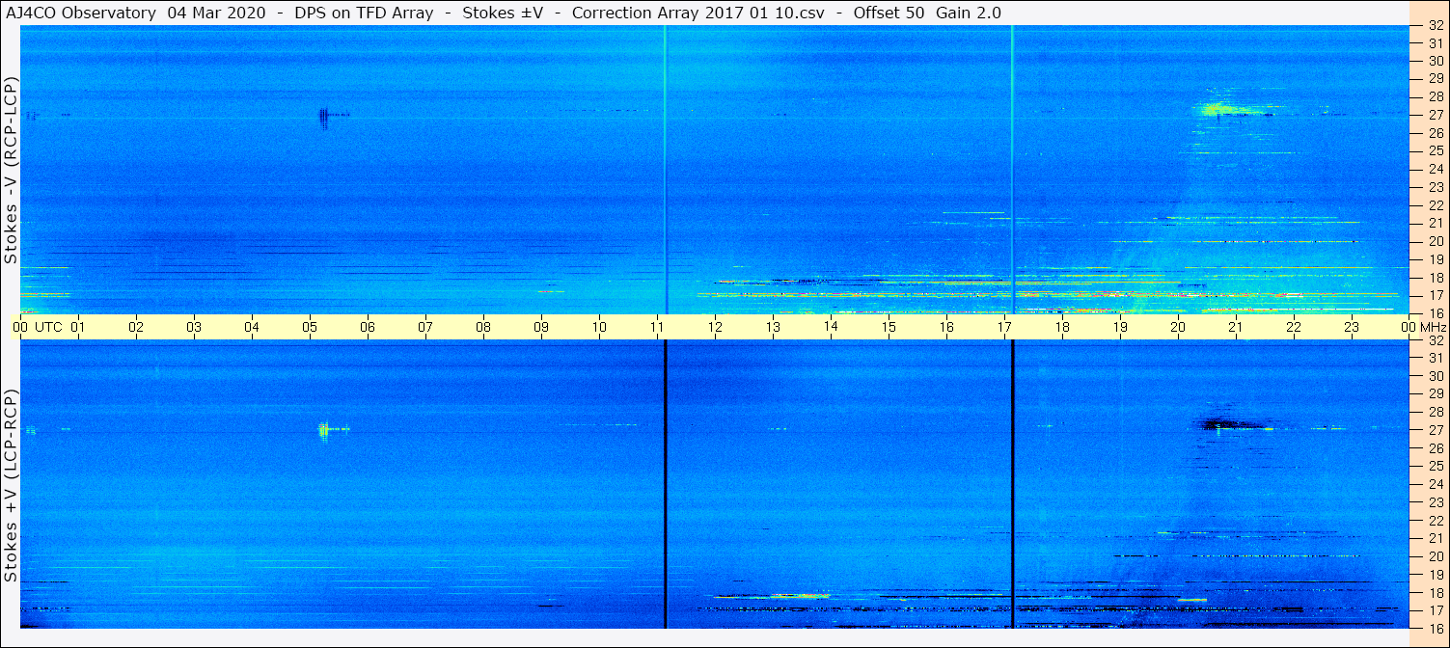Click the green vertical line near 17 UTC

(x=1012, y=170)
